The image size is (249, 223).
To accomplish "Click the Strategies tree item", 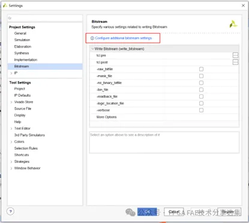I will [22, 162].
